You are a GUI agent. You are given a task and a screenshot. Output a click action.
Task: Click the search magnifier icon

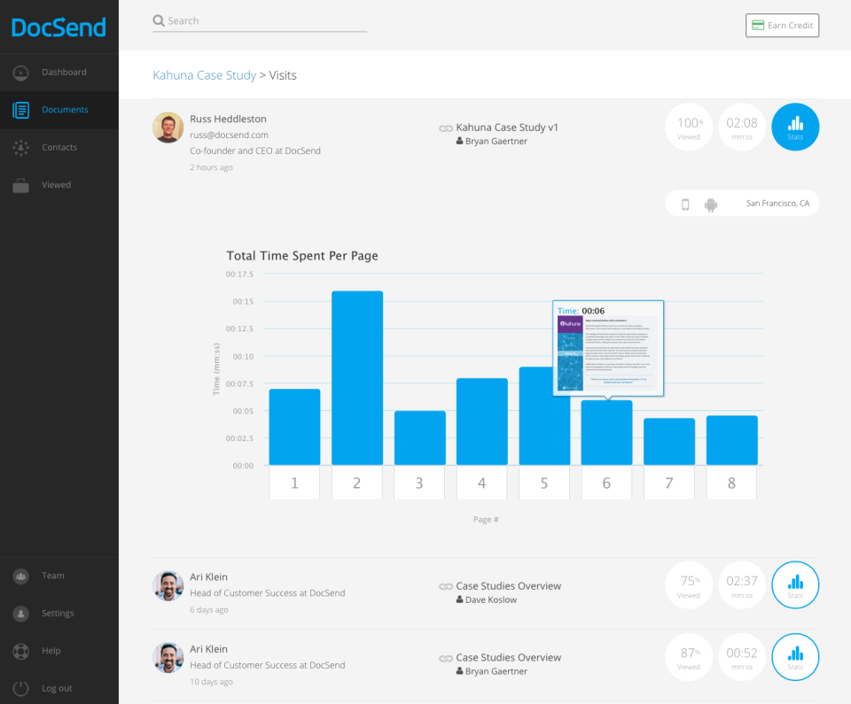click(x=158, y=19)
